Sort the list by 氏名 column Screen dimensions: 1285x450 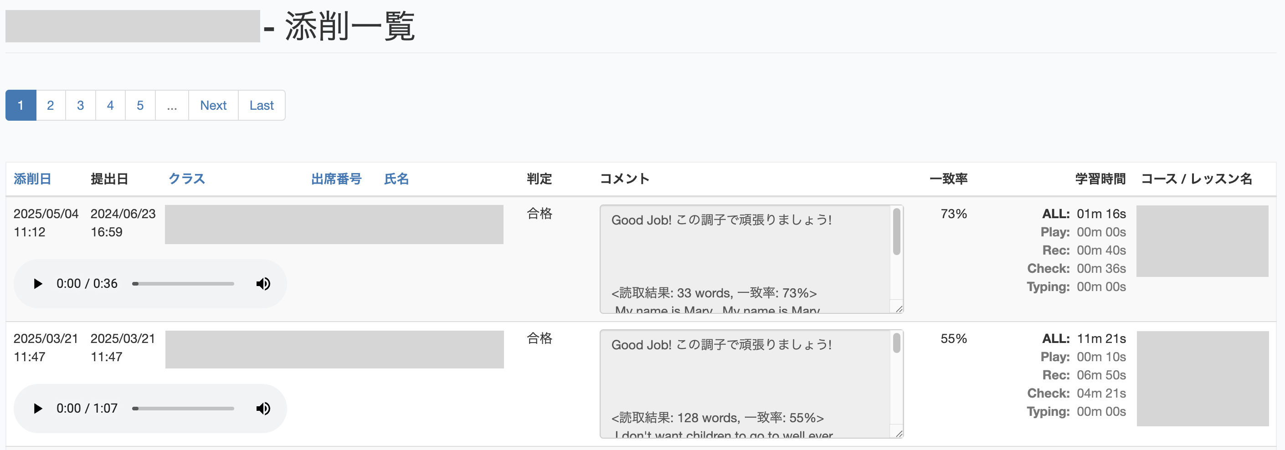coord(396,179)
